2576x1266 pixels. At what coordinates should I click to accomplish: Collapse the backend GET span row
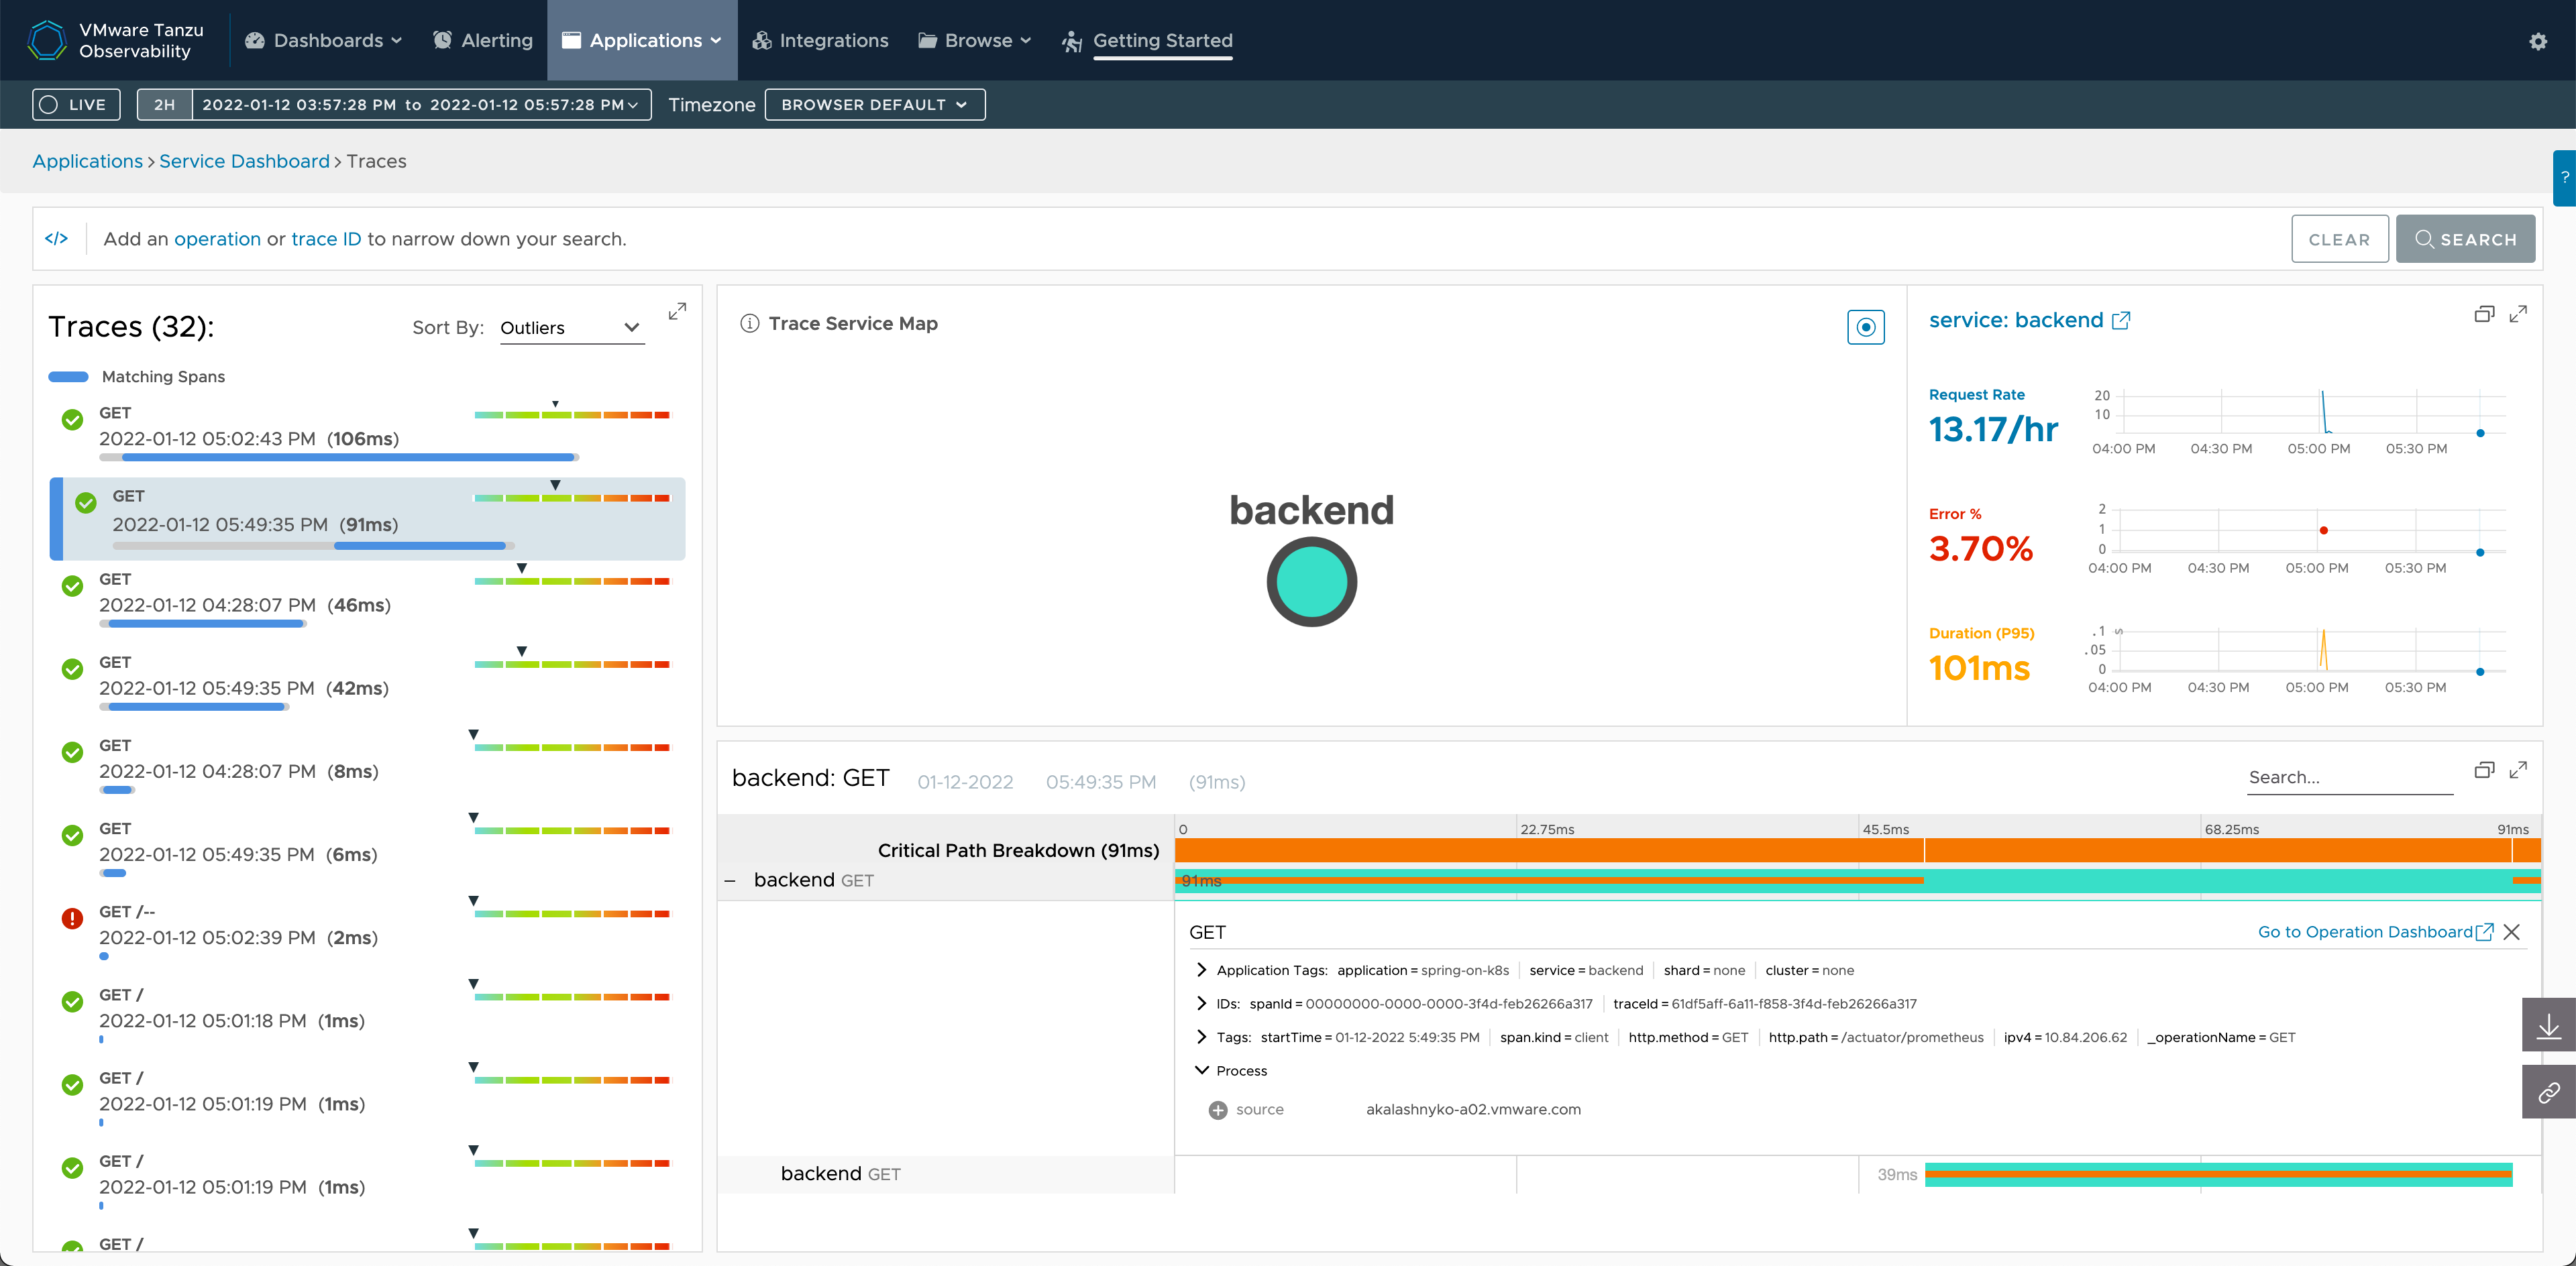730,880
